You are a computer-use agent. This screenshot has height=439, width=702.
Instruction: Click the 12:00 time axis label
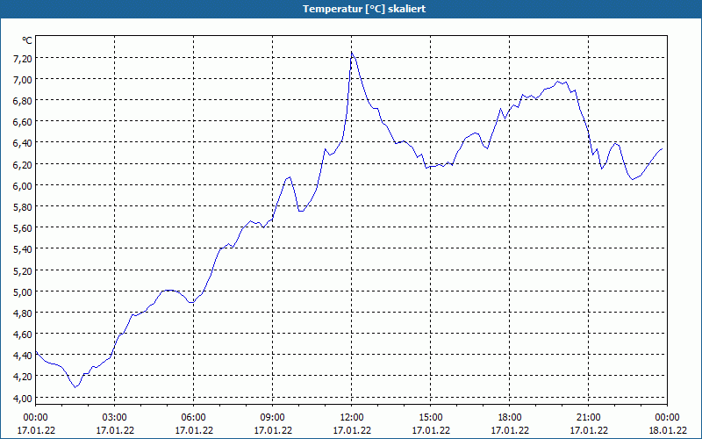coord(352,418)
